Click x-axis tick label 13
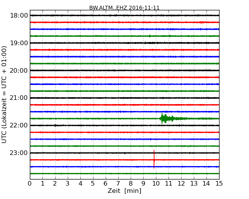 coord(194,184)
